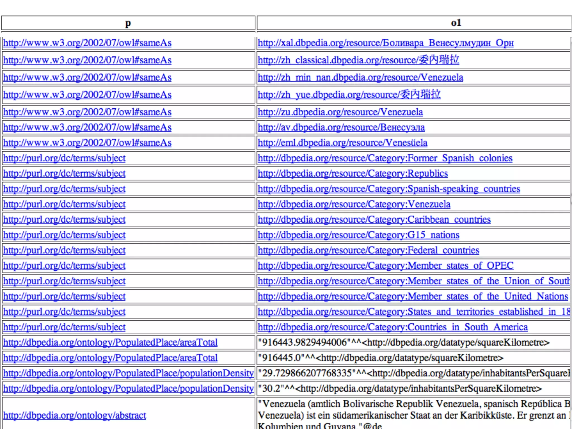The width and height of the screenshot is (572, 429).
Task: Click the Category:Republics link
Action: (352, 174)
